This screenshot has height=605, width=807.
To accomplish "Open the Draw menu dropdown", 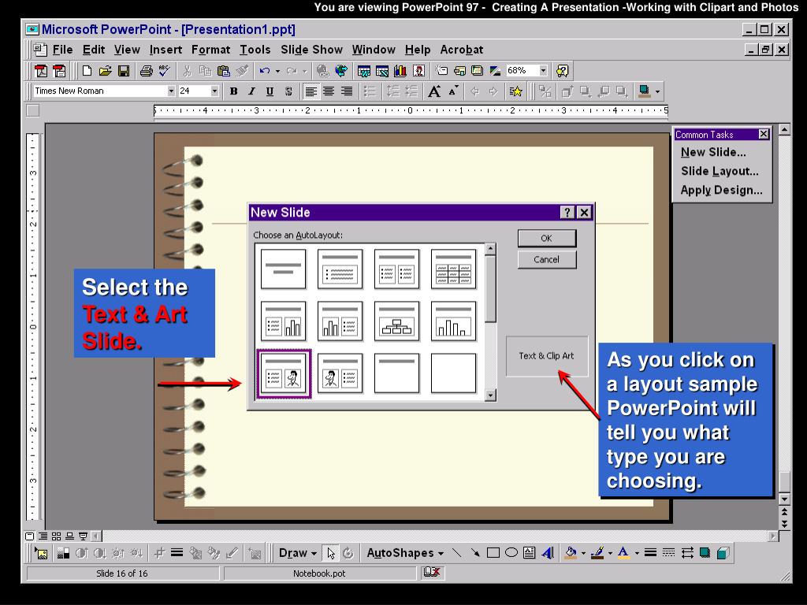I will coord(297,553).
